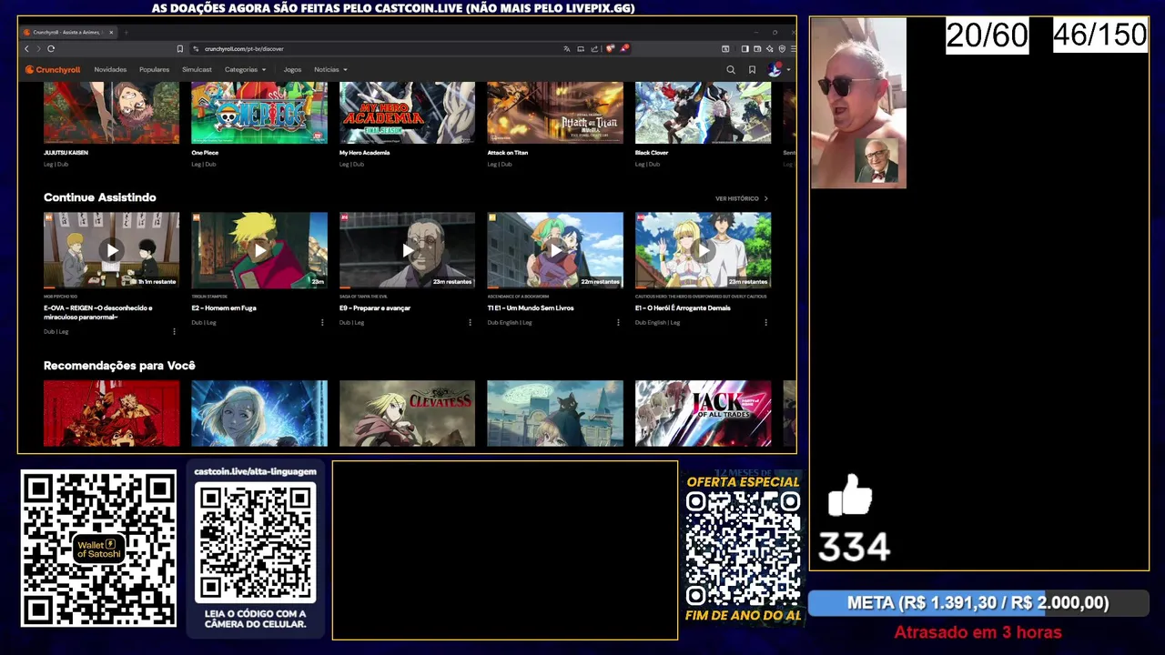The width and height of the screenshot is (1165, 655).
Task: Open a new browser tab
Action: [126, 32]
